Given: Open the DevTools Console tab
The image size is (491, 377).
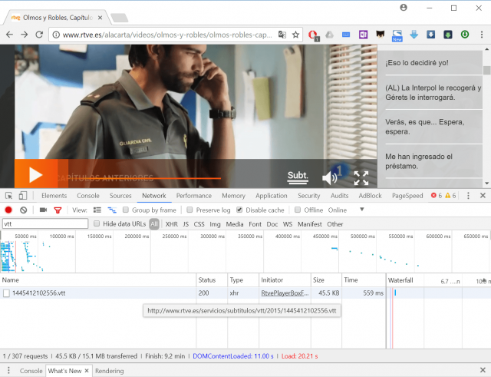Looking at the screenshot, I should pos(88,196).
